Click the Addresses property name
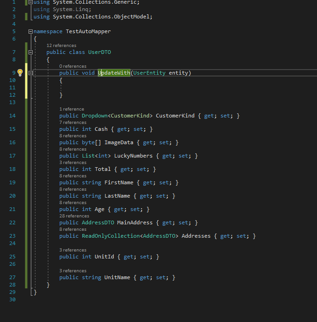This screenshot has width=317, height=322. (x=196, y=236)
